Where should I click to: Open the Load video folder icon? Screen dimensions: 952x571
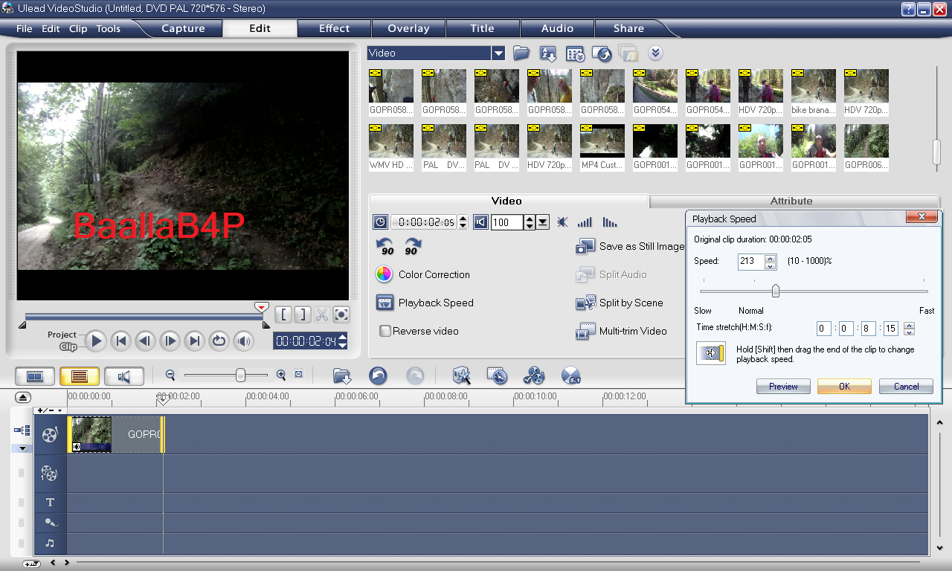[521, 54]
